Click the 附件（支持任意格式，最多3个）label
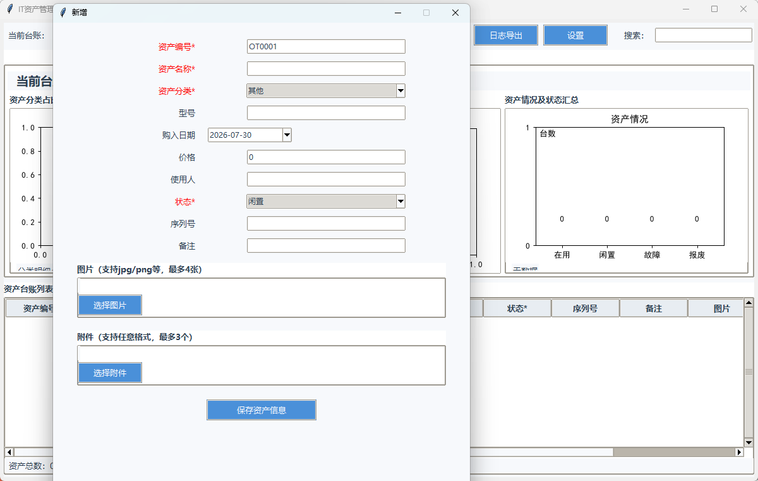758x481 pixels. (x=135, y=337)
